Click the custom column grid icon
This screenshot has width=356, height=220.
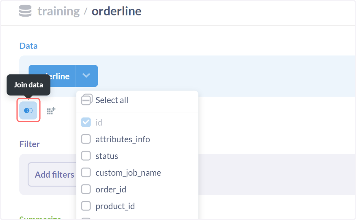coord(51,111)
